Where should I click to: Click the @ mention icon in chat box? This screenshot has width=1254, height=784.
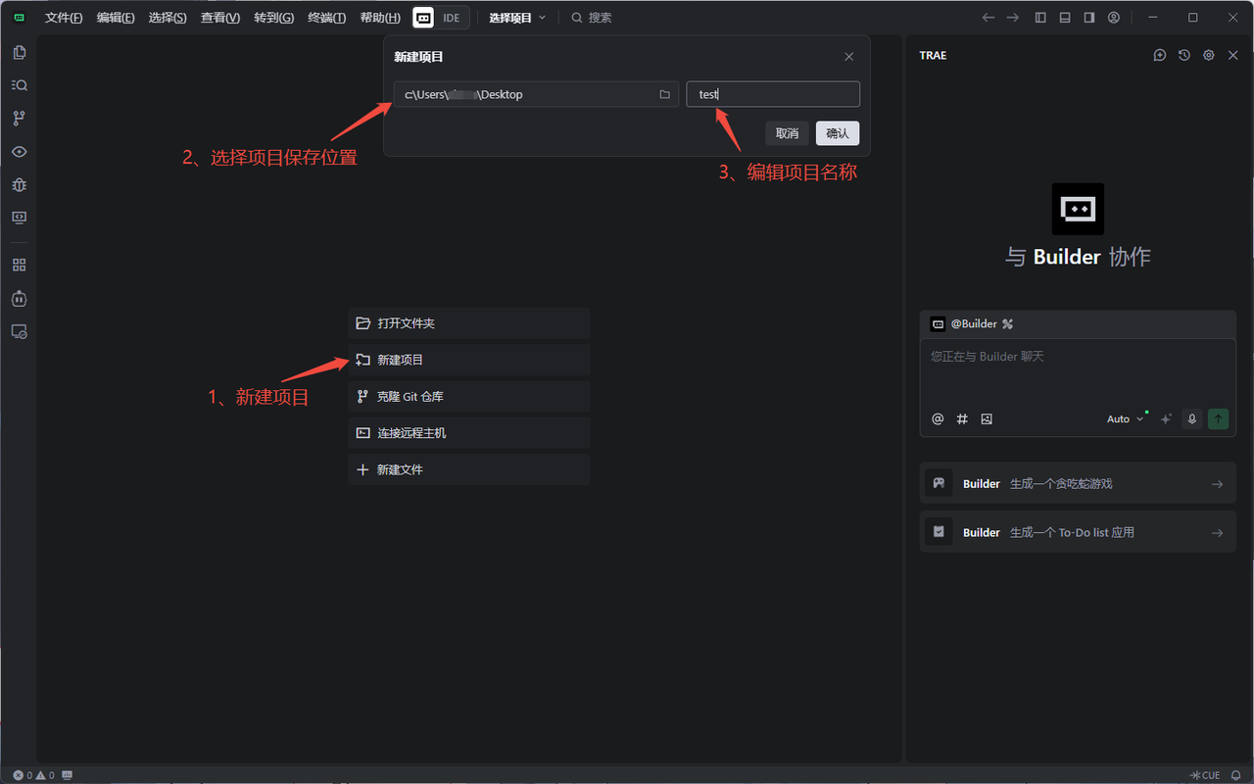click(938, 418)
